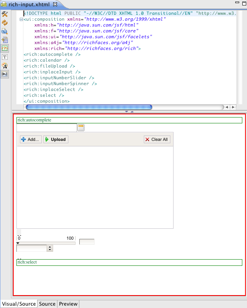The height and width of the screenshot is (308, 247).
Task: Click the scroll left arrow of source pane
Action: tap(227, 107)
